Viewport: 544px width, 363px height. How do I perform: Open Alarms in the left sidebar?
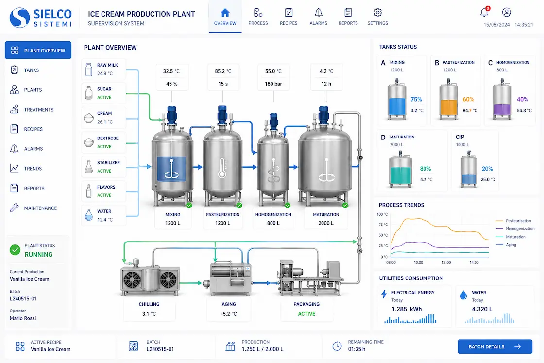click(x=38, y=149)
